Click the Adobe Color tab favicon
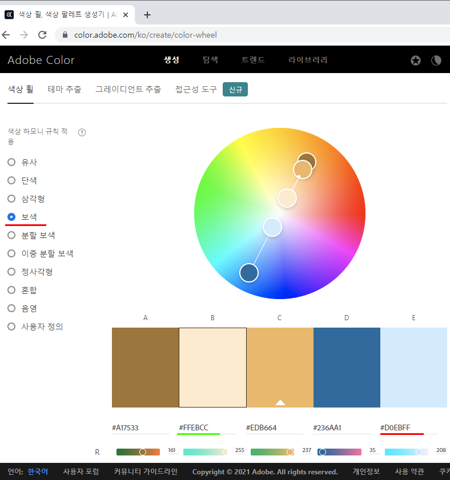This screenshot has height=480, width=450. pyautogui.click(x=9, y=14)
